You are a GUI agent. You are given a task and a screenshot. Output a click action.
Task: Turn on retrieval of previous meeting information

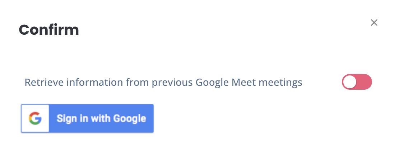pos(357,82)
